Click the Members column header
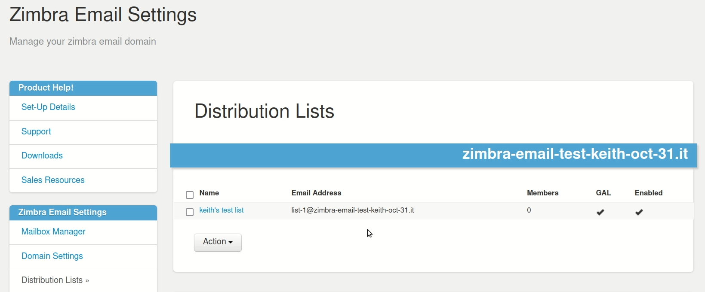 [542, 193]
